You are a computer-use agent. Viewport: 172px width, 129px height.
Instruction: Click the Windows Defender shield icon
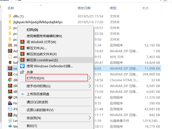[22, 66]
